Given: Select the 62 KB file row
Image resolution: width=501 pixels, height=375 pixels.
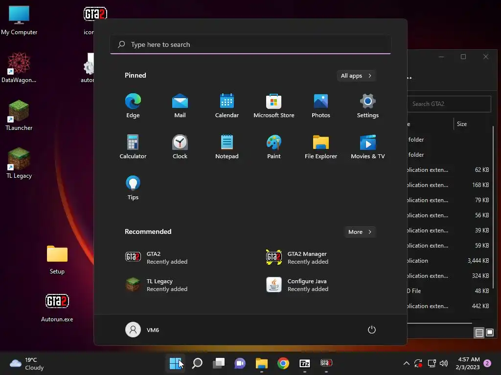Looking at the screenshot, I should (449, 169).
